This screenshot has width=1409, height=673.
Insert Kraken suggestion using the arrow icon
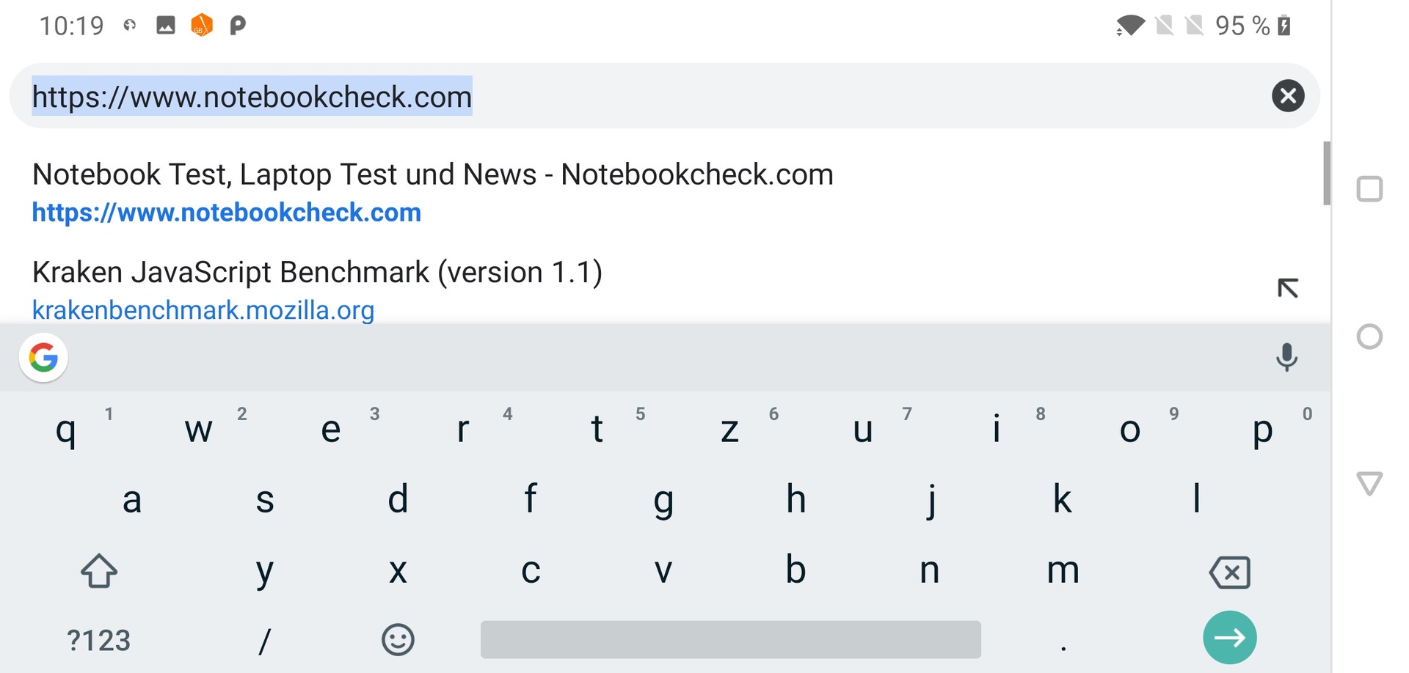1287,288
